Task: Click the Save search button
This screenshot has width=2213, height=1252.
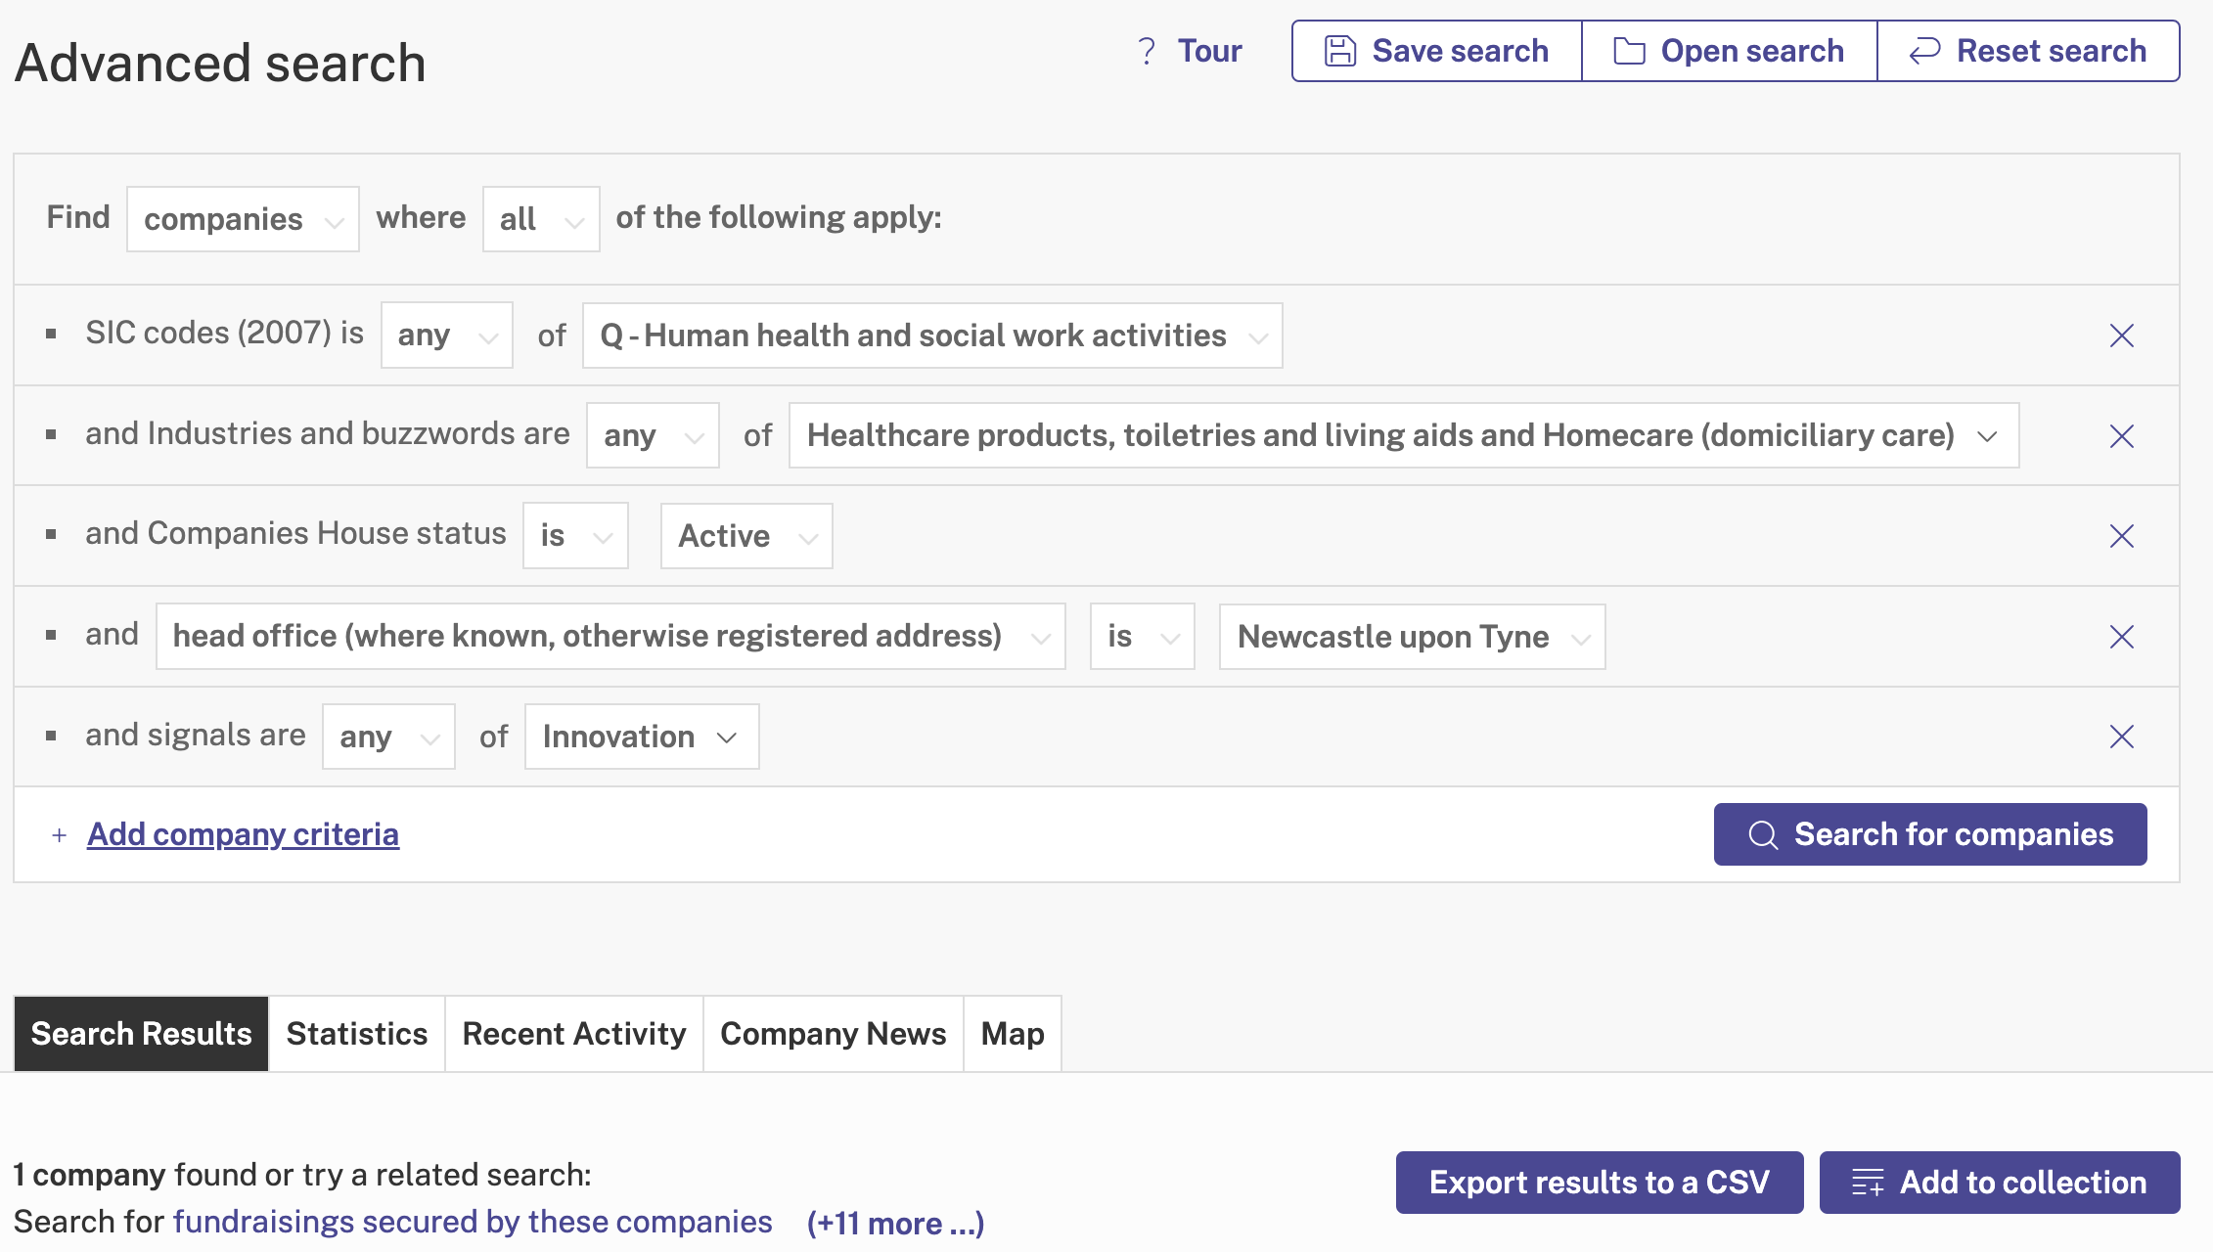Action: (1436, 51)
